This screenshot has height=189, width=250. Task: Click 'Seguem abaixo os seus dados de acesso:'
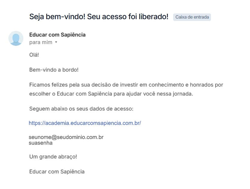(x=81, y=108)
